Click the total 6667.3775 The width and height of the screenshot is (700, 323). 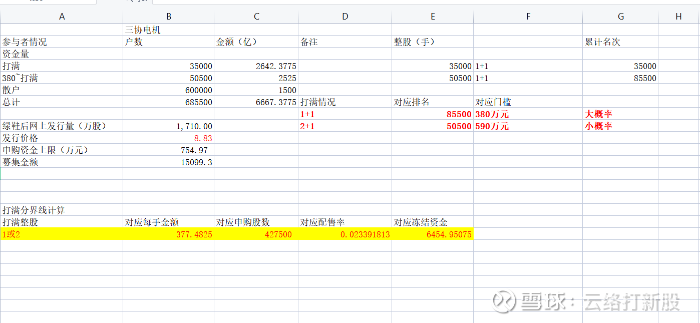tap(256, 102)
